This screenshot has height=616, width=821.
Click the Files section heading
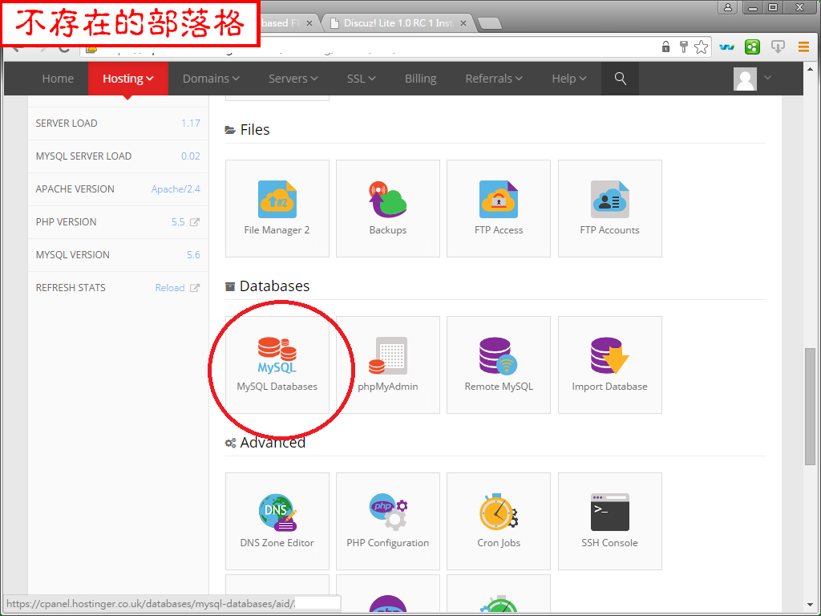coord(254,129)
